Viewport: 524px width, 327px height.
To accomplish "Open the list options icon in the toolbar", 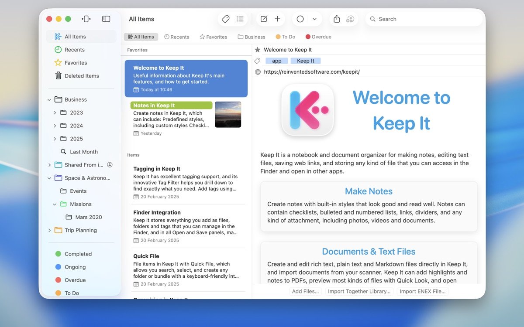I will 240,19.
